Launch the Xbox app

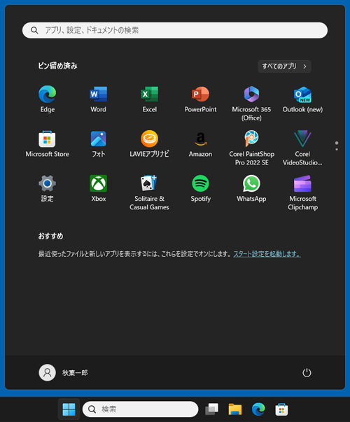tap(98, 188)
